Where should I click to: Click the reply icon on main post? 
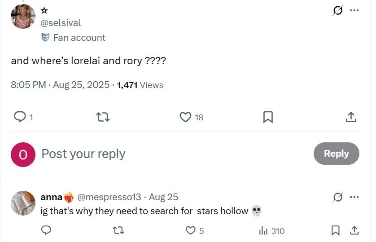coord(20,117)
